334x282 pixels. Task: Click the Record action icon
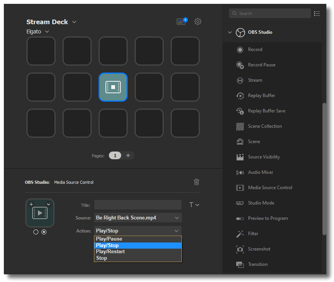pyautogui.click(x=240, y=49)
